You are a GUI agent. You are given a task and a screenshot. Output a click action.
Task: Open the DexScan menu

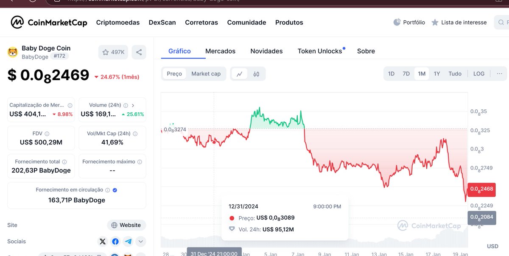pyautogui.click(x=162, y=22)
